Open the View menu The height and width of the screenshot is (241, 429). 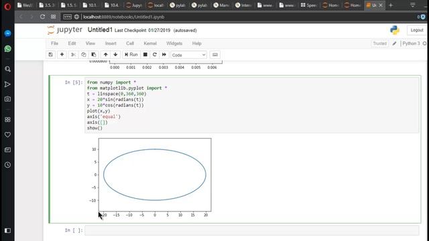(x=90, y=44)
